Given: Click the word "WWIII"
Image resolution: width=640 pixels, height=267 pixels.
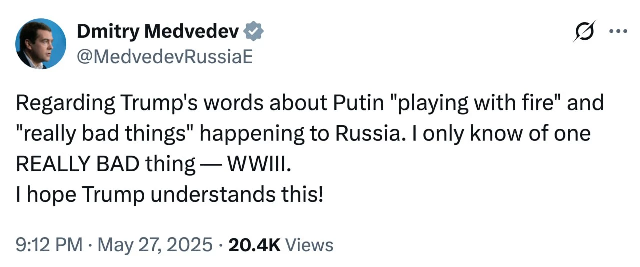Looking at the screenshot, I should coord(258,164).
